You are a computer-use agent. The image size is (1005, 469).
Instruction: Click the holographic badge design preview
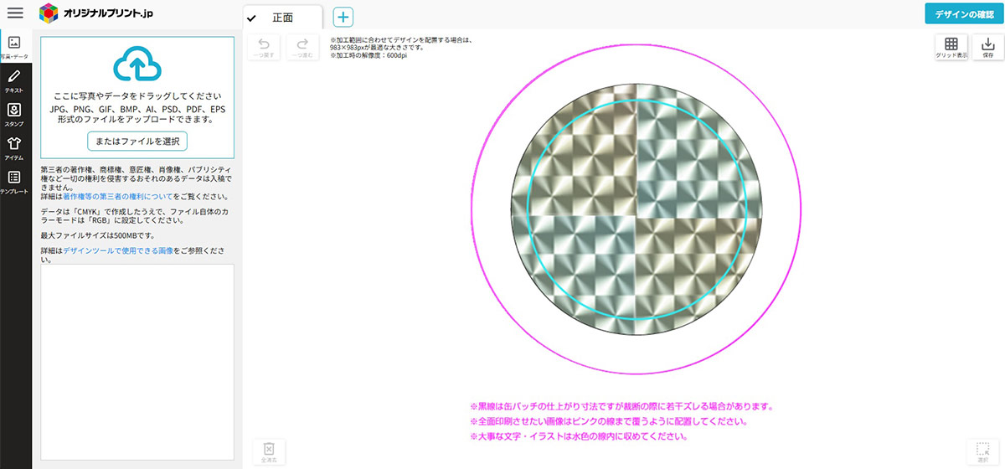click(x=636, y=209)
